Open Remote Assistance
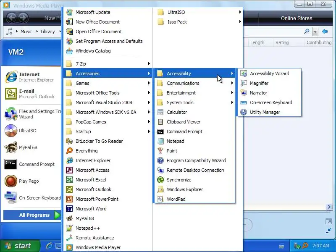 (108, 238)
